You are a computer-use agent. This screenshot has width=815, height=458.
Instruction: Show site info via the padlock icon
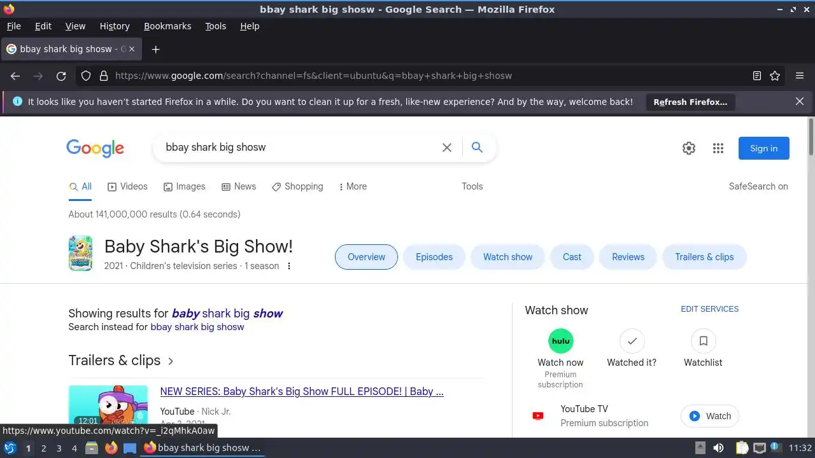[104, 76]
